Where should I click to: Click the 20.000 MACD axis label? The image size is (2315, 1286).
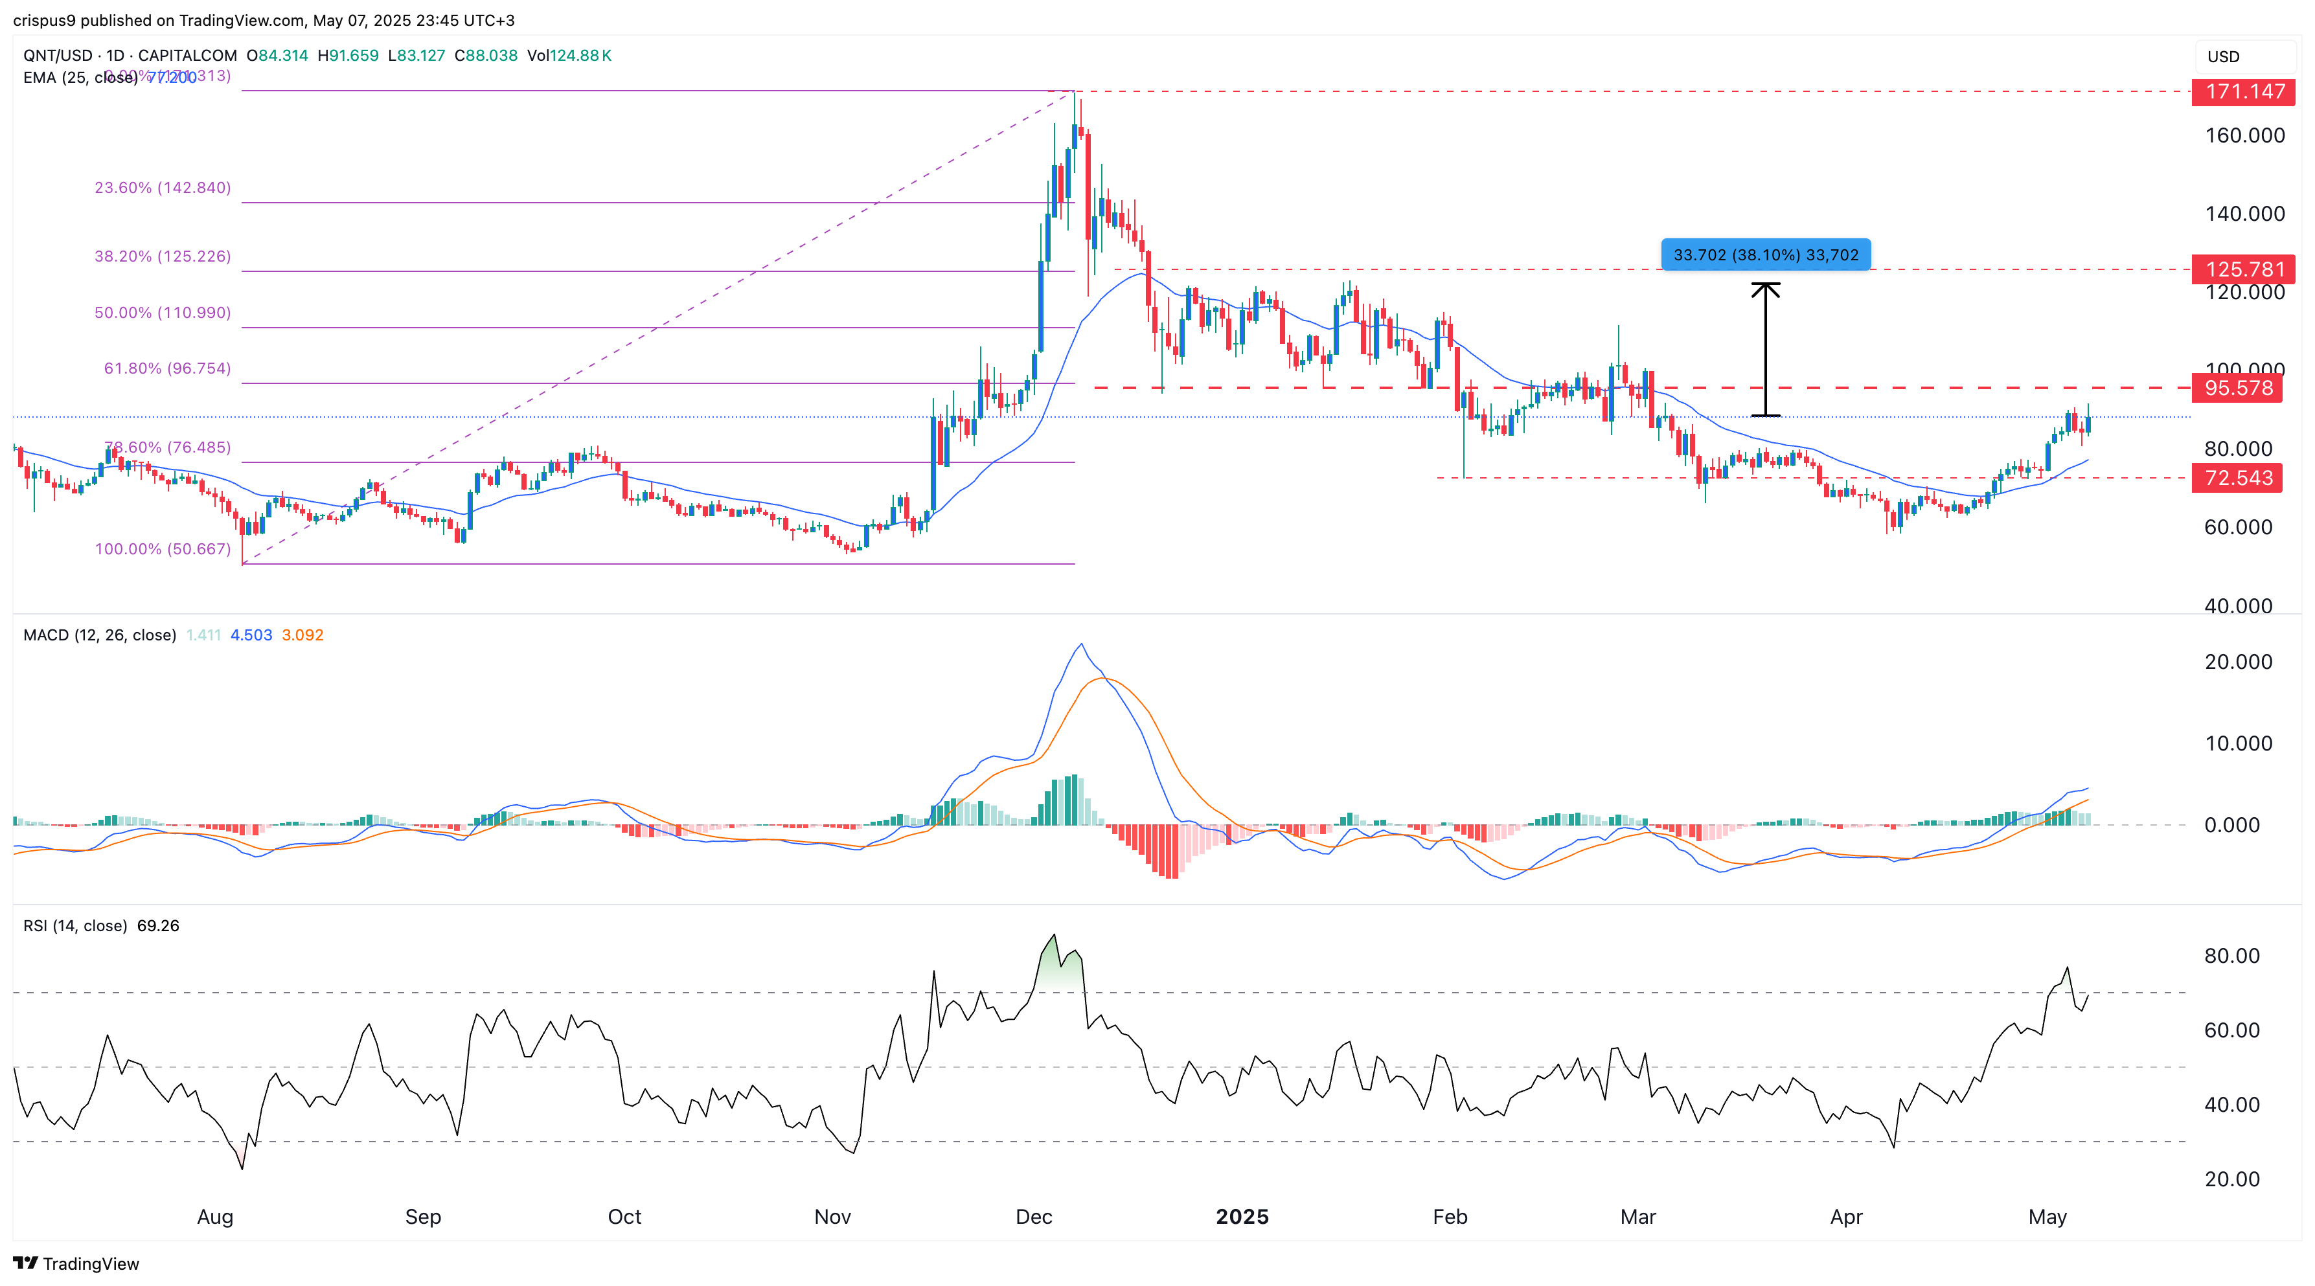(x=2238, y=661)
